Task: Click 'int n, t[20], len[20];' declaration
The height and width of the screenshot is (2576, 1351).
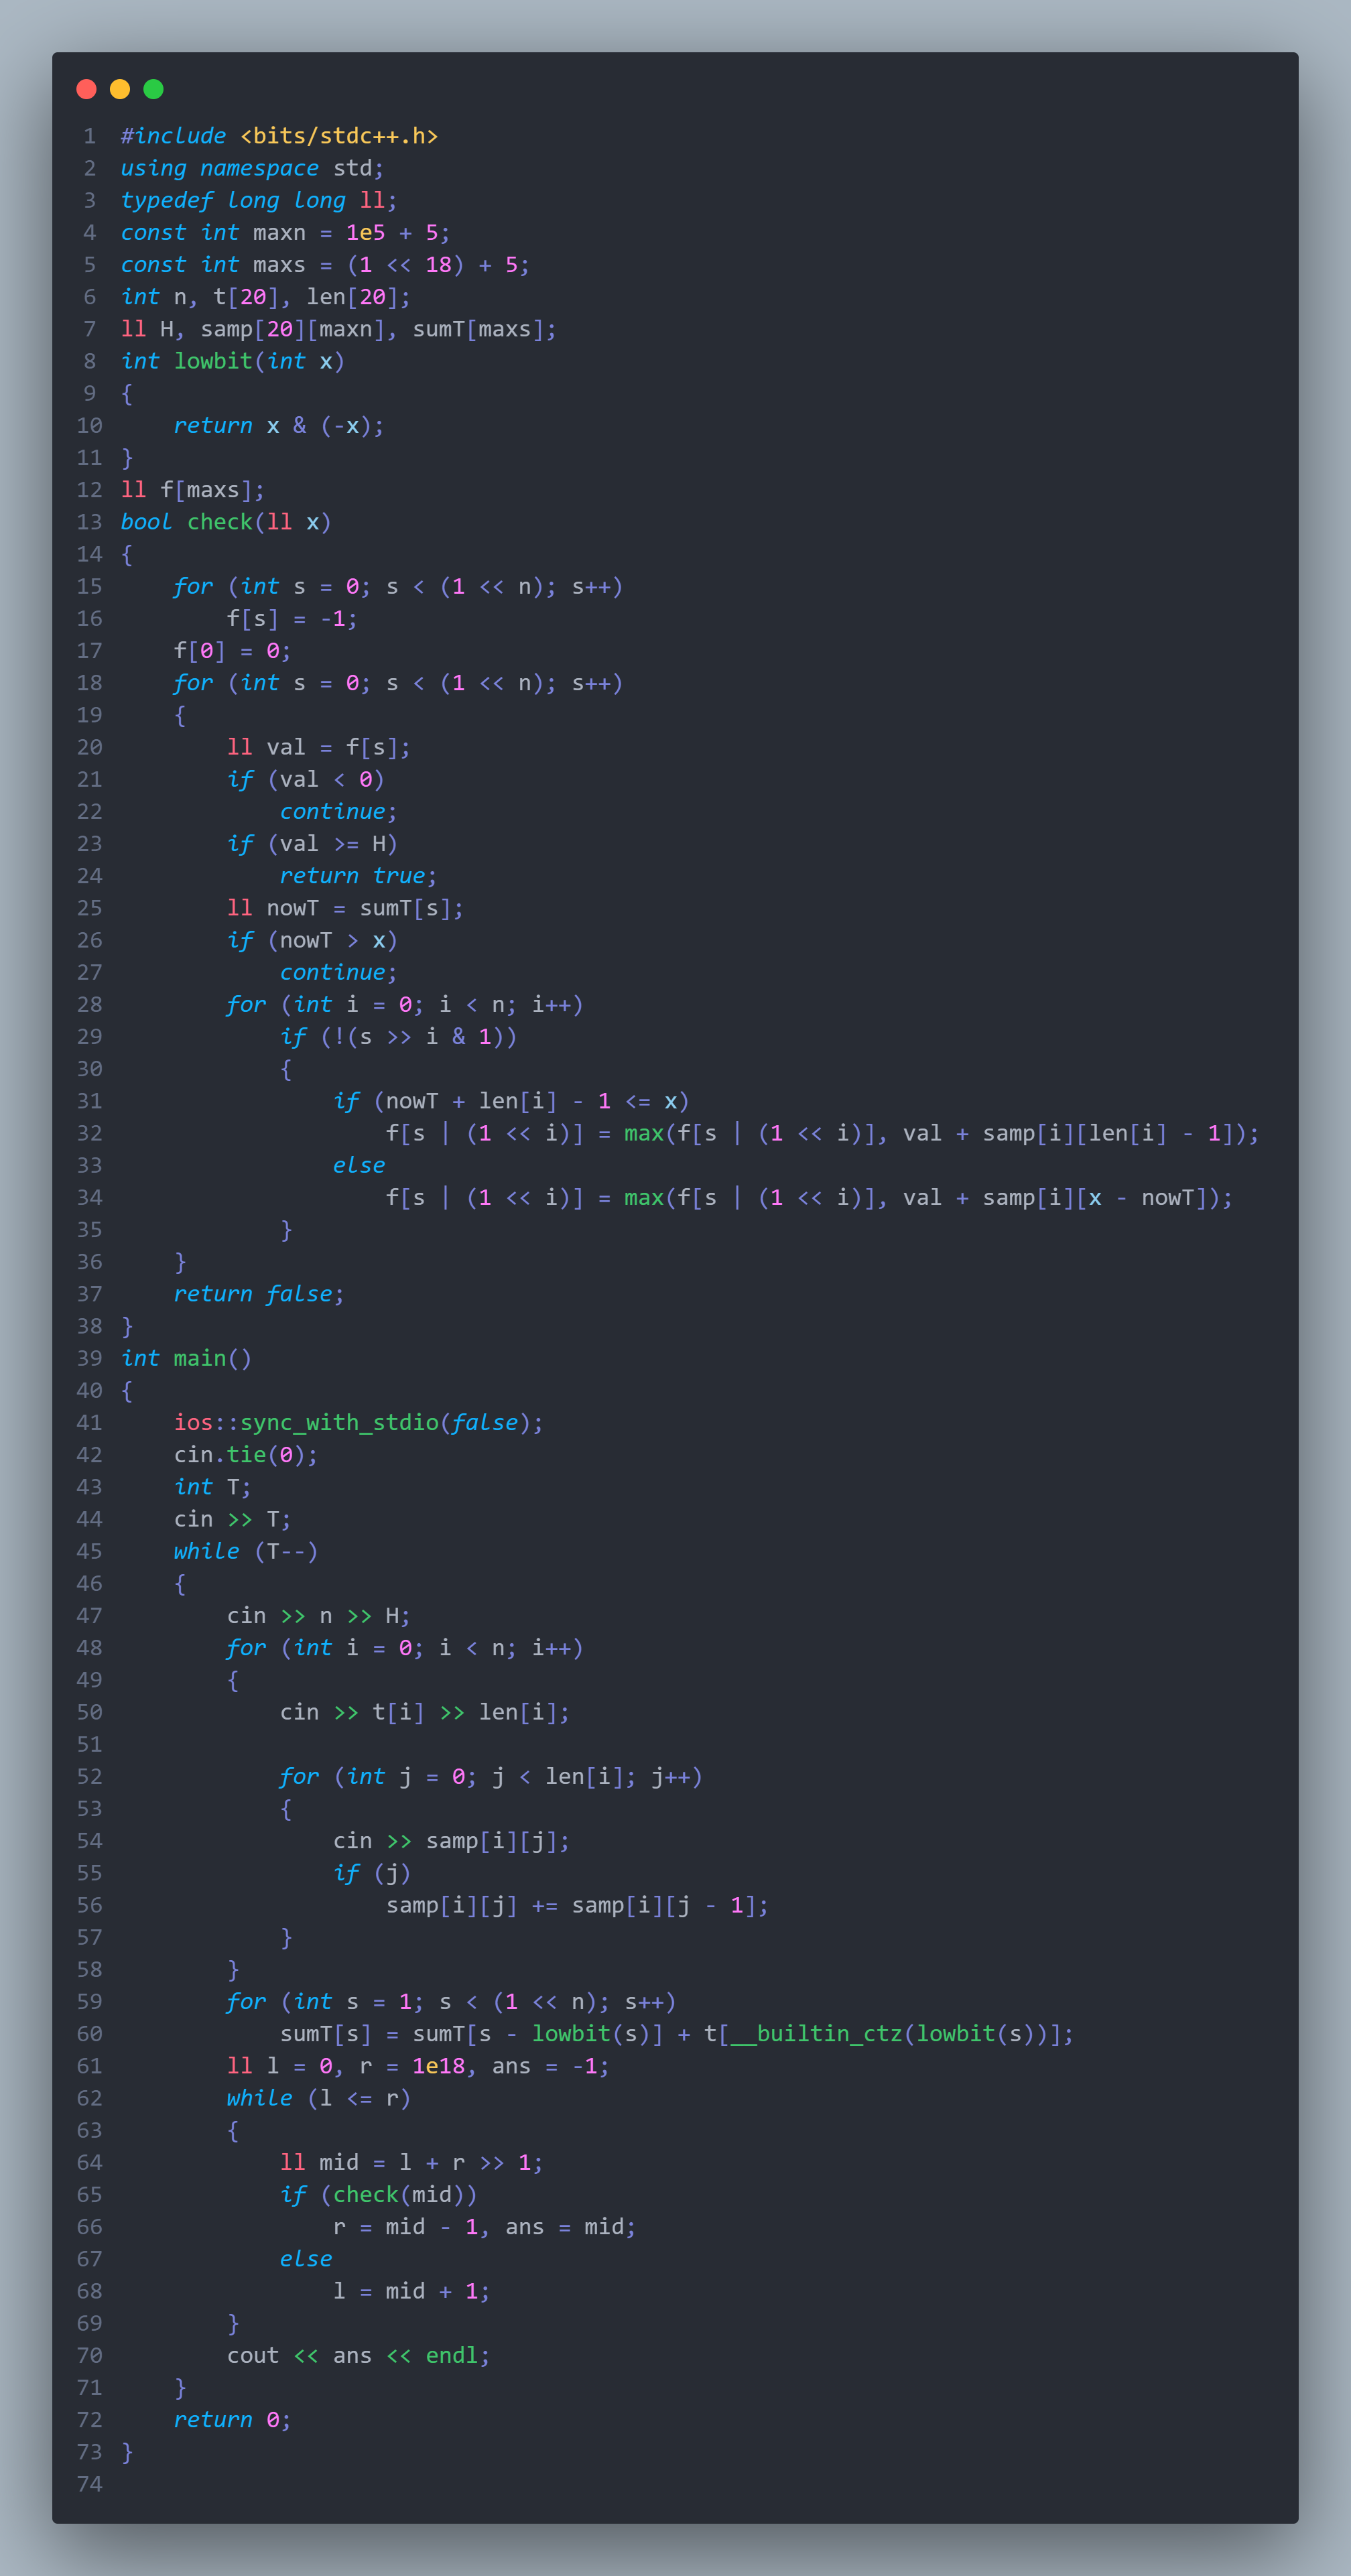Action: [265, 297]
